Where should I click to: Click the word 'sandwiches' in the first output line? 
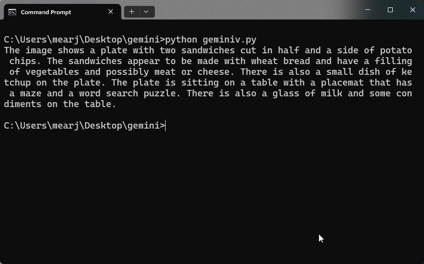tap(208, 50)
